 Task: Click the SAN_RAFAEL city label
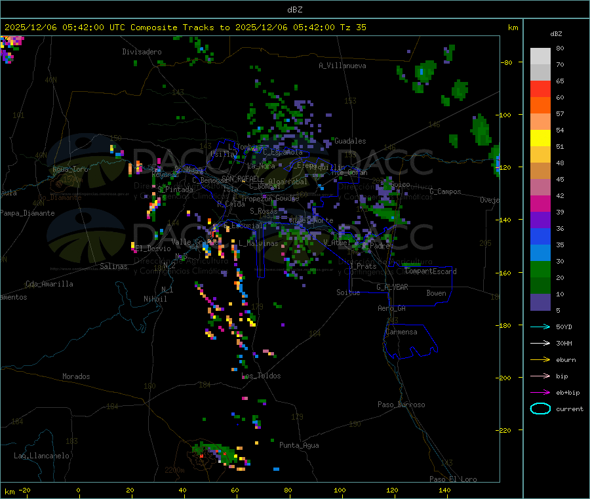click(241, 178)
